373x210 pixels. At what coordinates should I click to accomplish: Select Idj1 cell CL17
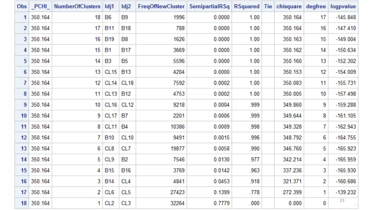pyautogui.click(x=111, y=116)
